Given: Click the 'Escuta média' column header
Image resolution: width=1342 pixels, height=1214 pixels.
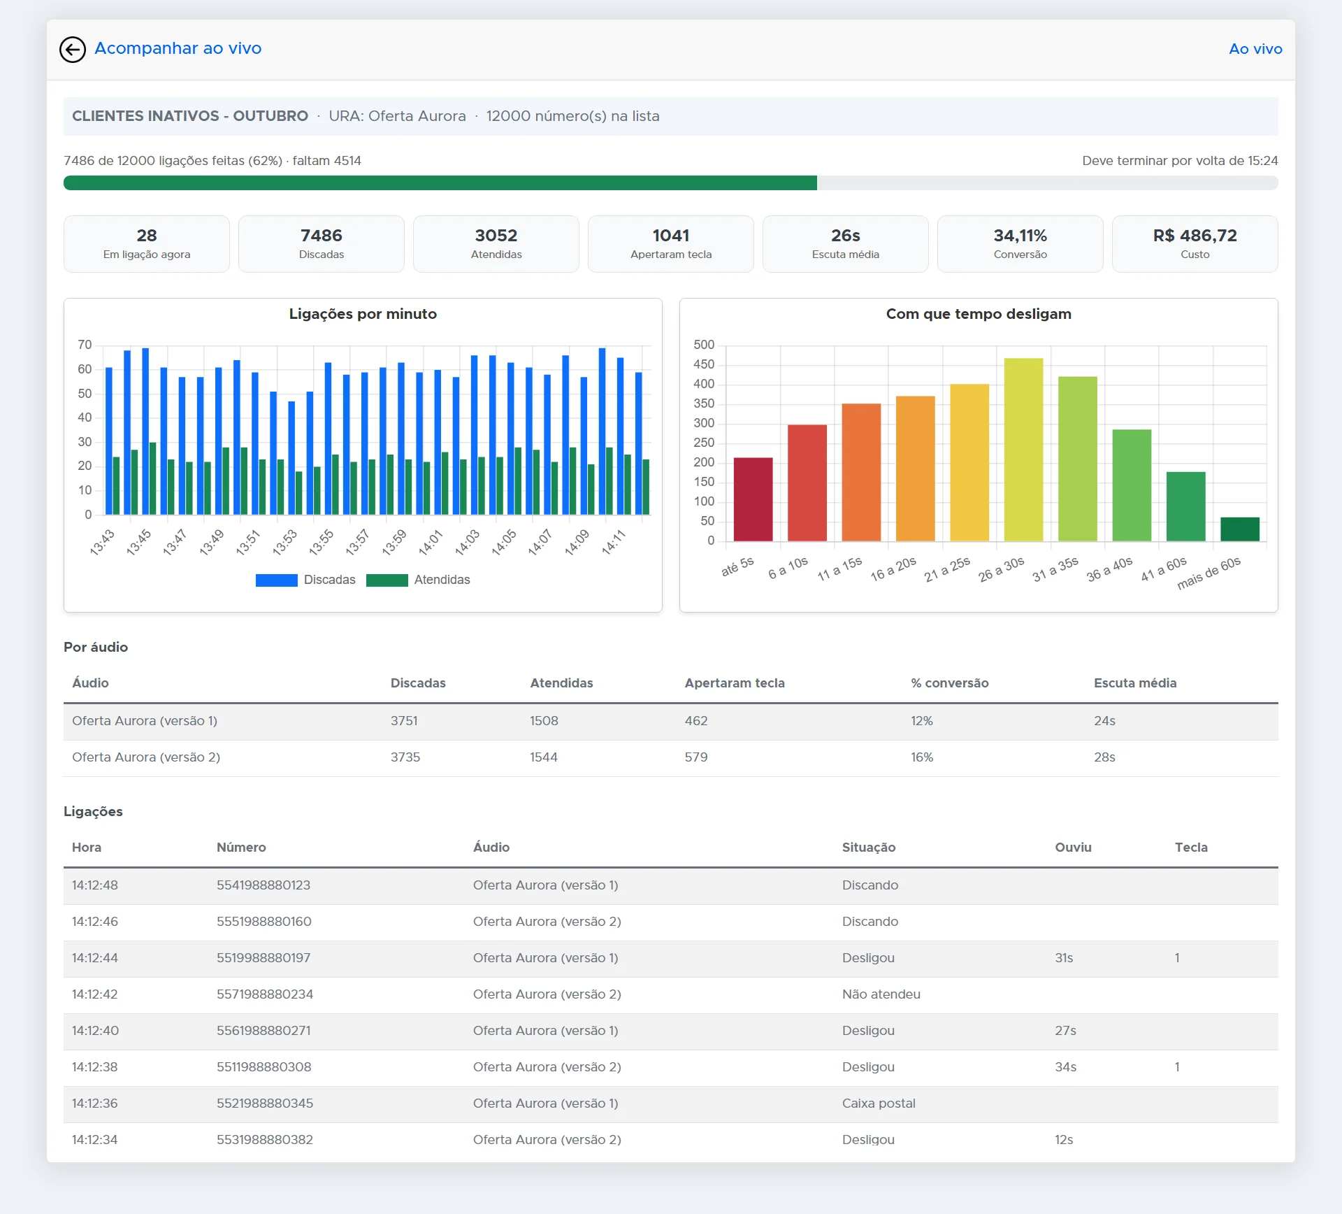Looking at the screenshot, I should point(1135,683).
